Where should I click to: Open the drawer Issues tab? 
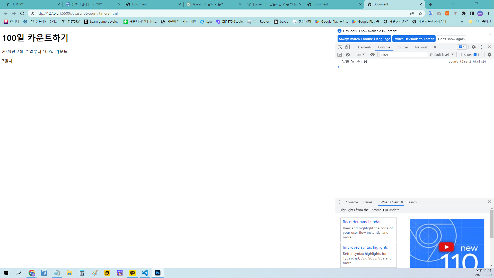[368, 202]
